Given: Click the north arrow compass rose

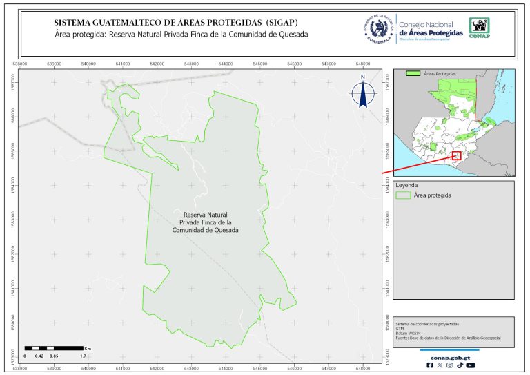Looking at the screenshot, I should click(x=362, y=94).
